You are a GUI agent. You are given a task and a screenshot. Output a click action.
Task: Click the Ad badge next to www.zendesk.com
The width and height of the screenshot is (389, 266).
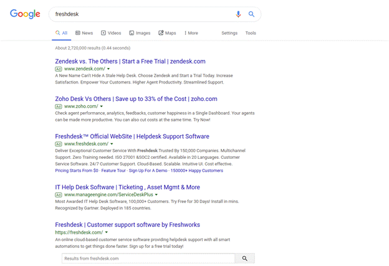(59, 69)
